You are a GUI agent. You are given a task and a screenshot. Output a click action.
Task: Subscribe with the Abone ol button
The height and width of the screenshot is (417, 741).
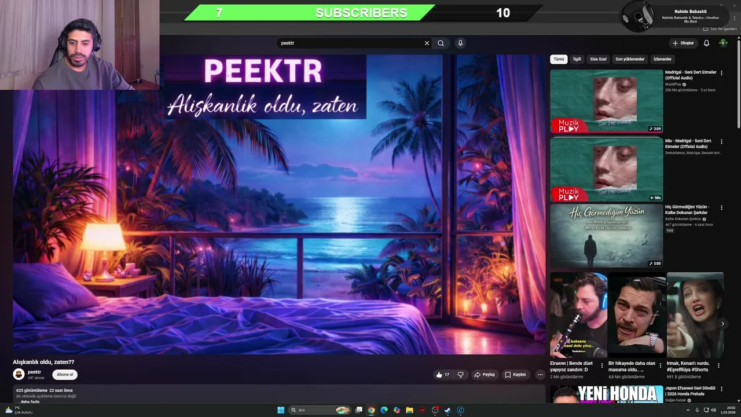[65, 374]
